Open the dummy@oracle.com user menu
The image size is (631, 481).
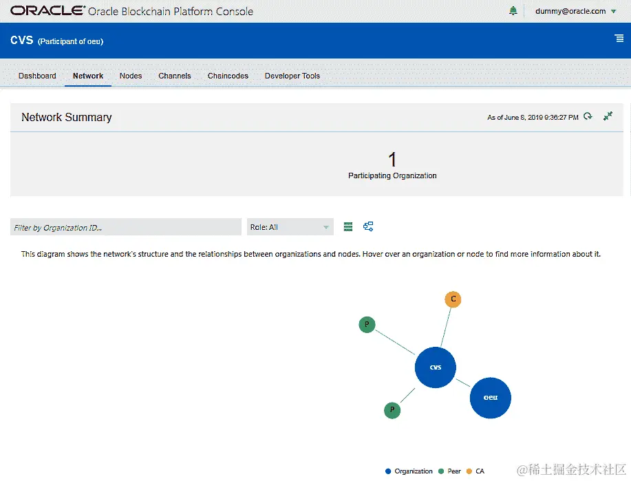[575, 11]
